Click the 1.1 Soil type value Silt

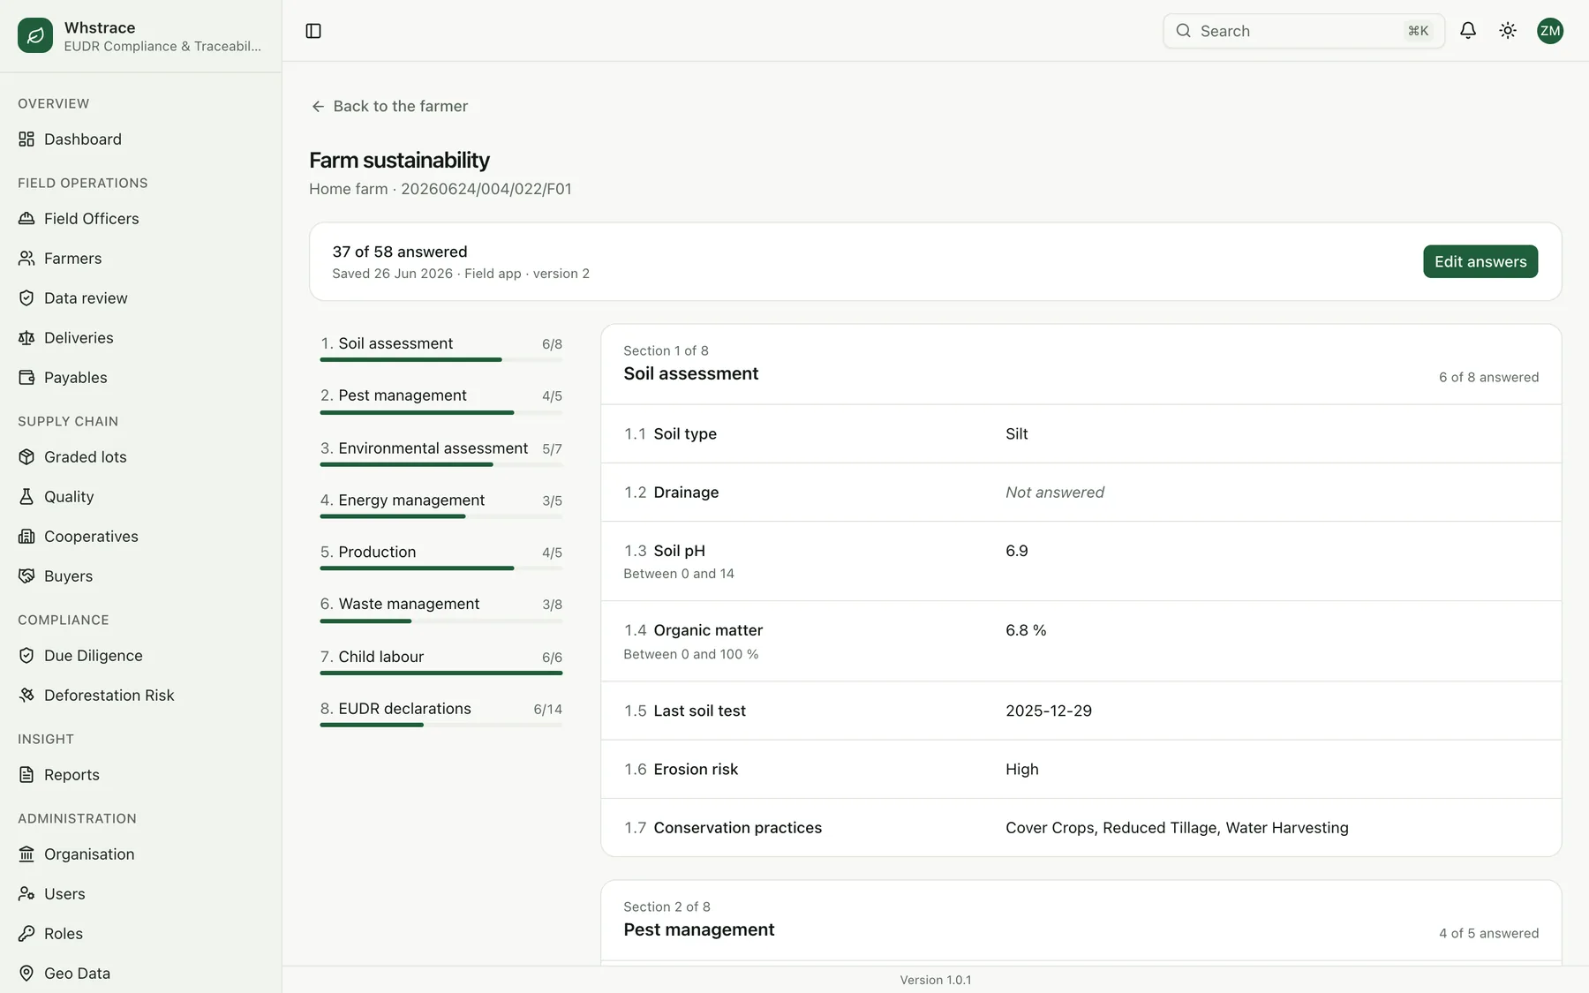[x=1016, y=434]
